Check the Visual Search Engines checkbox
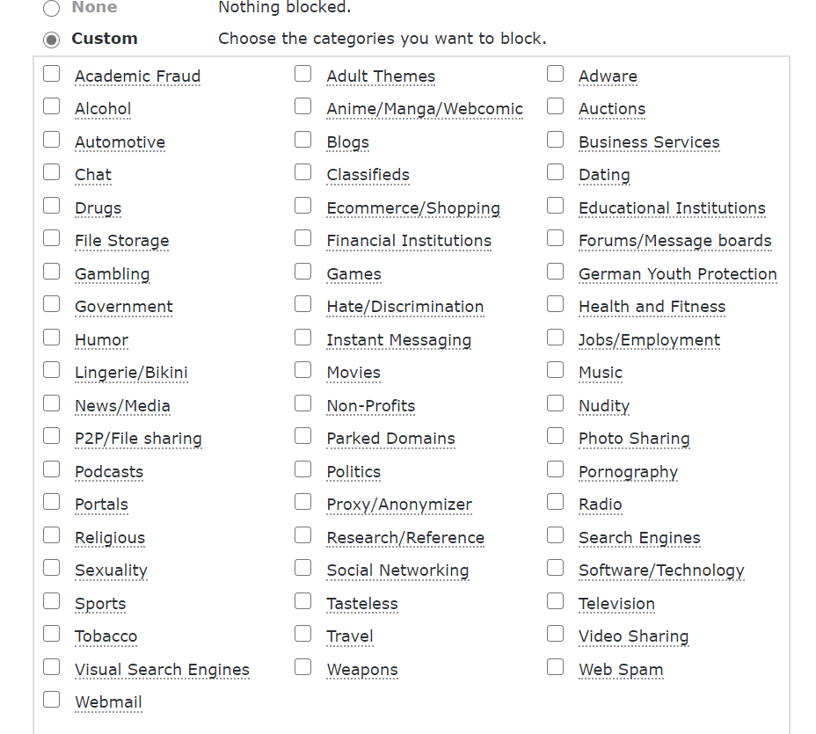Screen dimensions: 816x734 (x=52, y=667)
